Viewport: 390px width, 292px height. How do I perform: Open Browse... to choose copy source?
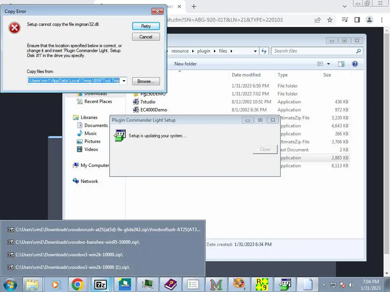coord(146,81)
